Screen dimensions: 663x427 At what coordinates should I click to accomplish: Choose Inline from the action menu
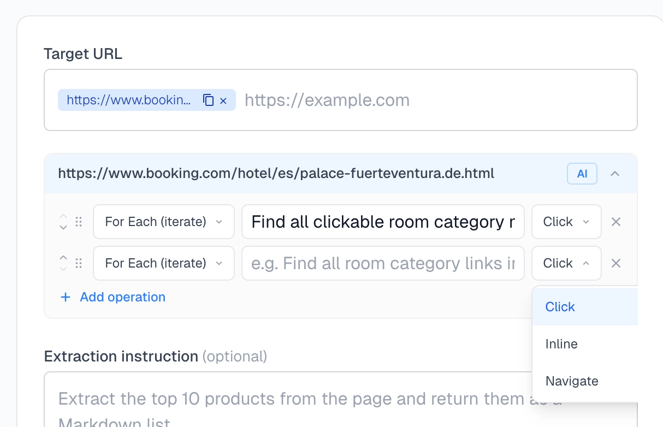pos(561,344)
